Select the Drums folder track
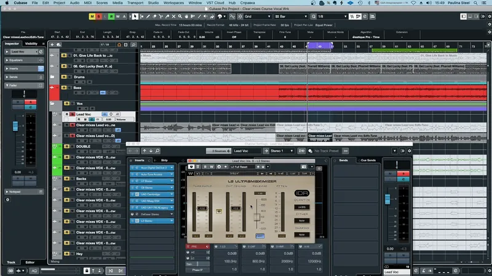The height and width of the screenshot is (276, 492). pos(79,77)
